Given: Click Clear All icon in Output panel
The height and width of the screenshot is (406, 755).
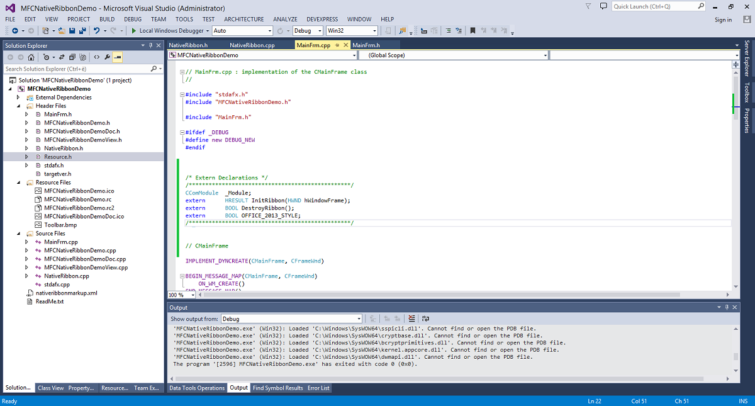Looking at the screenshot, I should coord(411,319).
